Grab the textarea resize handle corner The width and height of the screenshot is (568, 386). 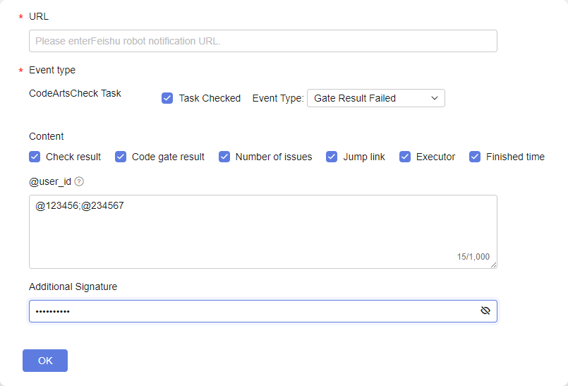(493, 265)
